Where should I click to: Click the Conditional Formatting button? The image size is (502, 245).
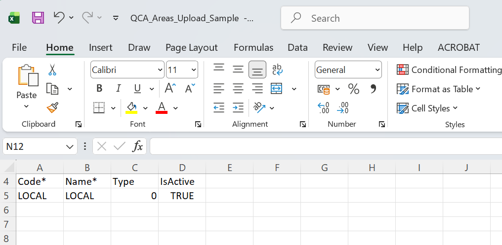tap(450, 70)
